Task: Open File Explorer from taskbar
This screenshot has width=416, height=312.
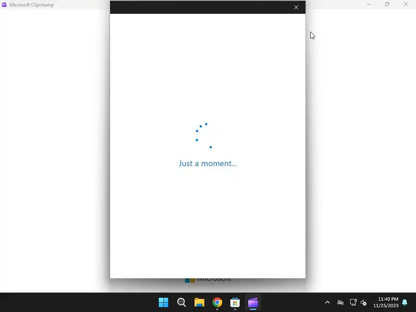Action: coord(199,302)
